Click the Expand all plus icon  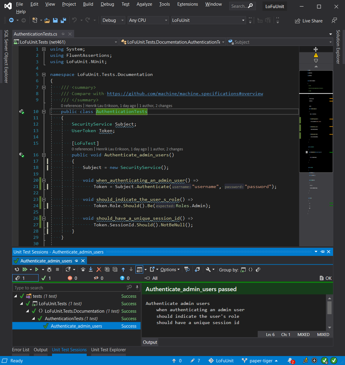pos(107,269)
